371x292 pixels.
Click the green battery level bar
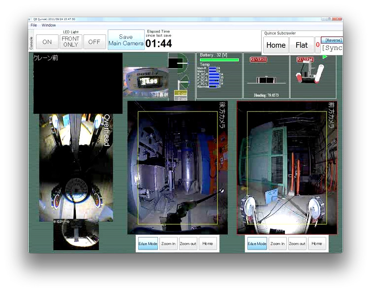click(x=219, y=60)
